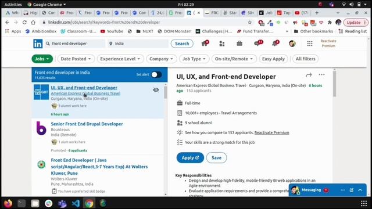Click job details scrollbar
The image size is (372, 209).
click(x=335, y=84)
